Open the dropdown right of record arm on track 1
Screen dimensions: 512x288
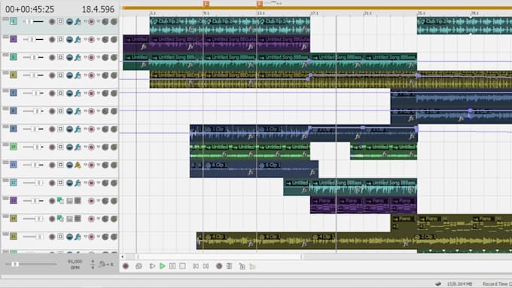(99, 22)
